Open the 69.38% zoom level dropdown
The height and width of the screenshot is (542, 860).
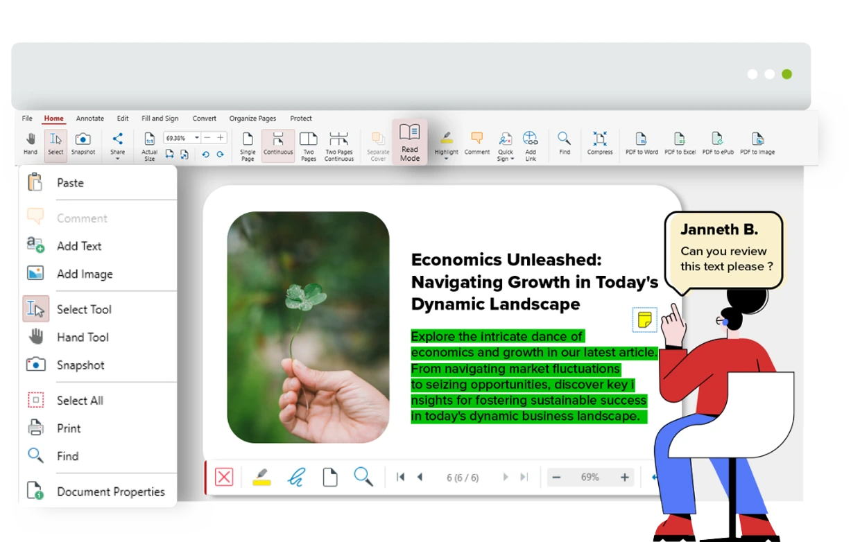196,138
